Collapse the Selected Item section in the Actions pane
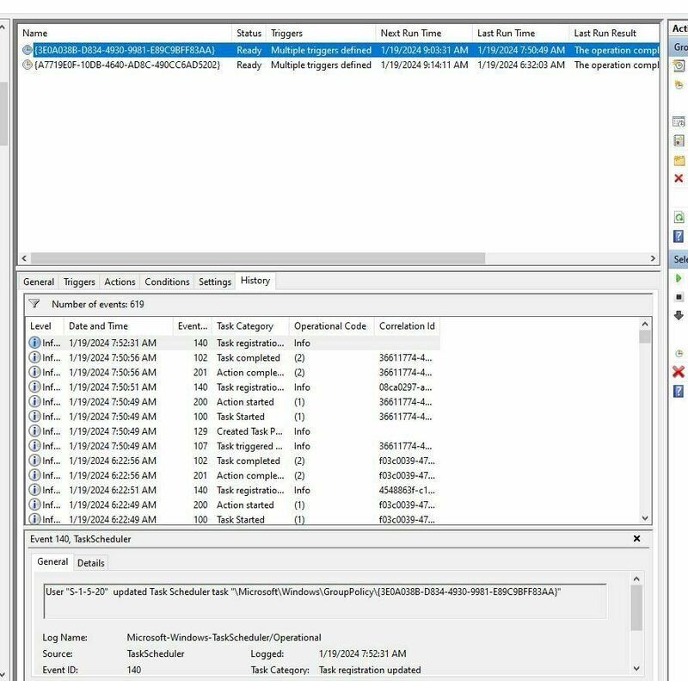The image size is (688, 681). tap(679, 257)
